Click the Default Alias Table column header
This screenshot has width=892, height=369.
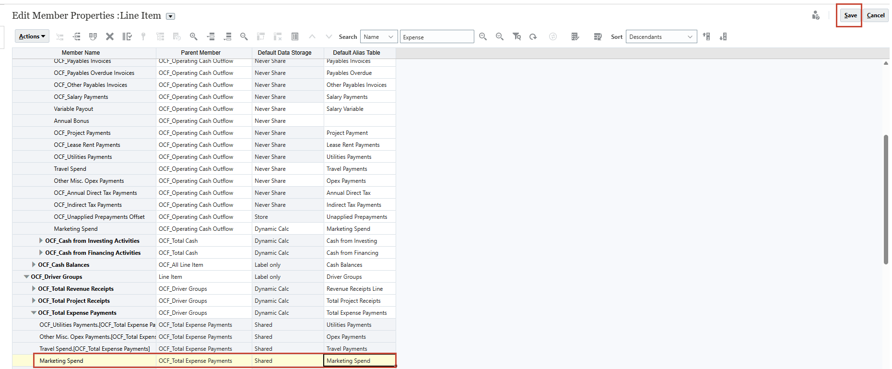(360, 53)
